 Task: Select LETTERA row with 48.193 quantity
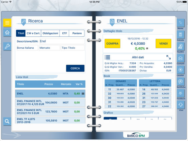(x=155, y=90)
